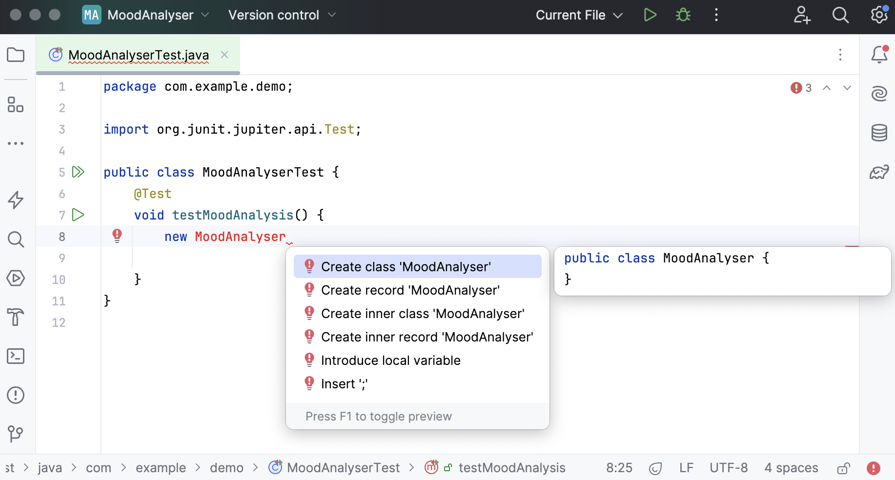Viewport: 895px width, 480px height.
Task: Open the Terminal tool window
Action: [16, 357]
